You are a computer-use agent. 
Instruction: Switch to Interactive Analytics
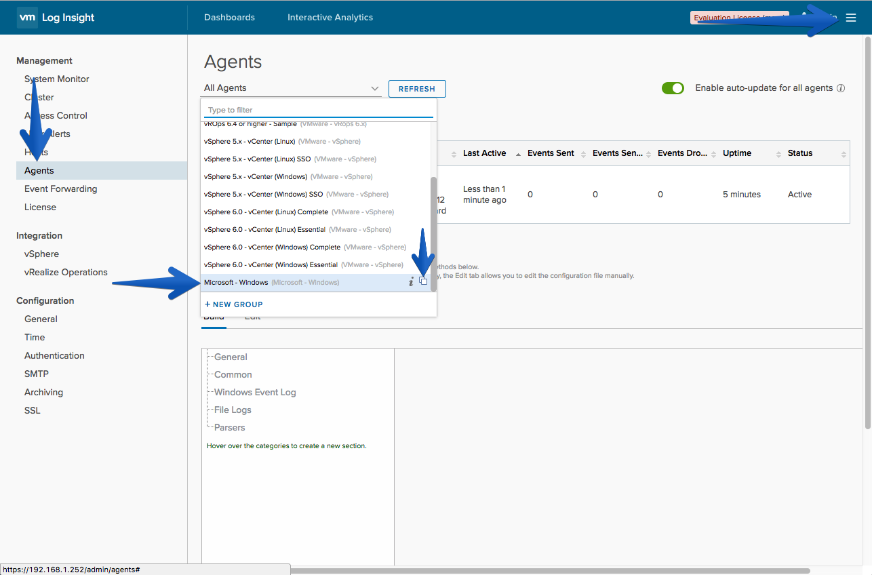[330, 18]
